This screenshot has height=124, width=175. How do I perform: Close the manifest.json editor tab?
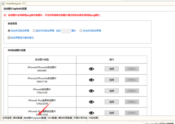click(x=24, y=3)
